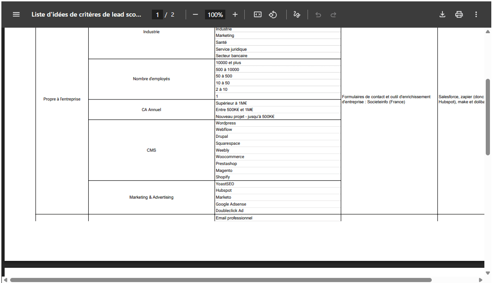The height and width of the screenshot is (283, 495).
Task: Click the "Prestashop" row
Action: 278,164
